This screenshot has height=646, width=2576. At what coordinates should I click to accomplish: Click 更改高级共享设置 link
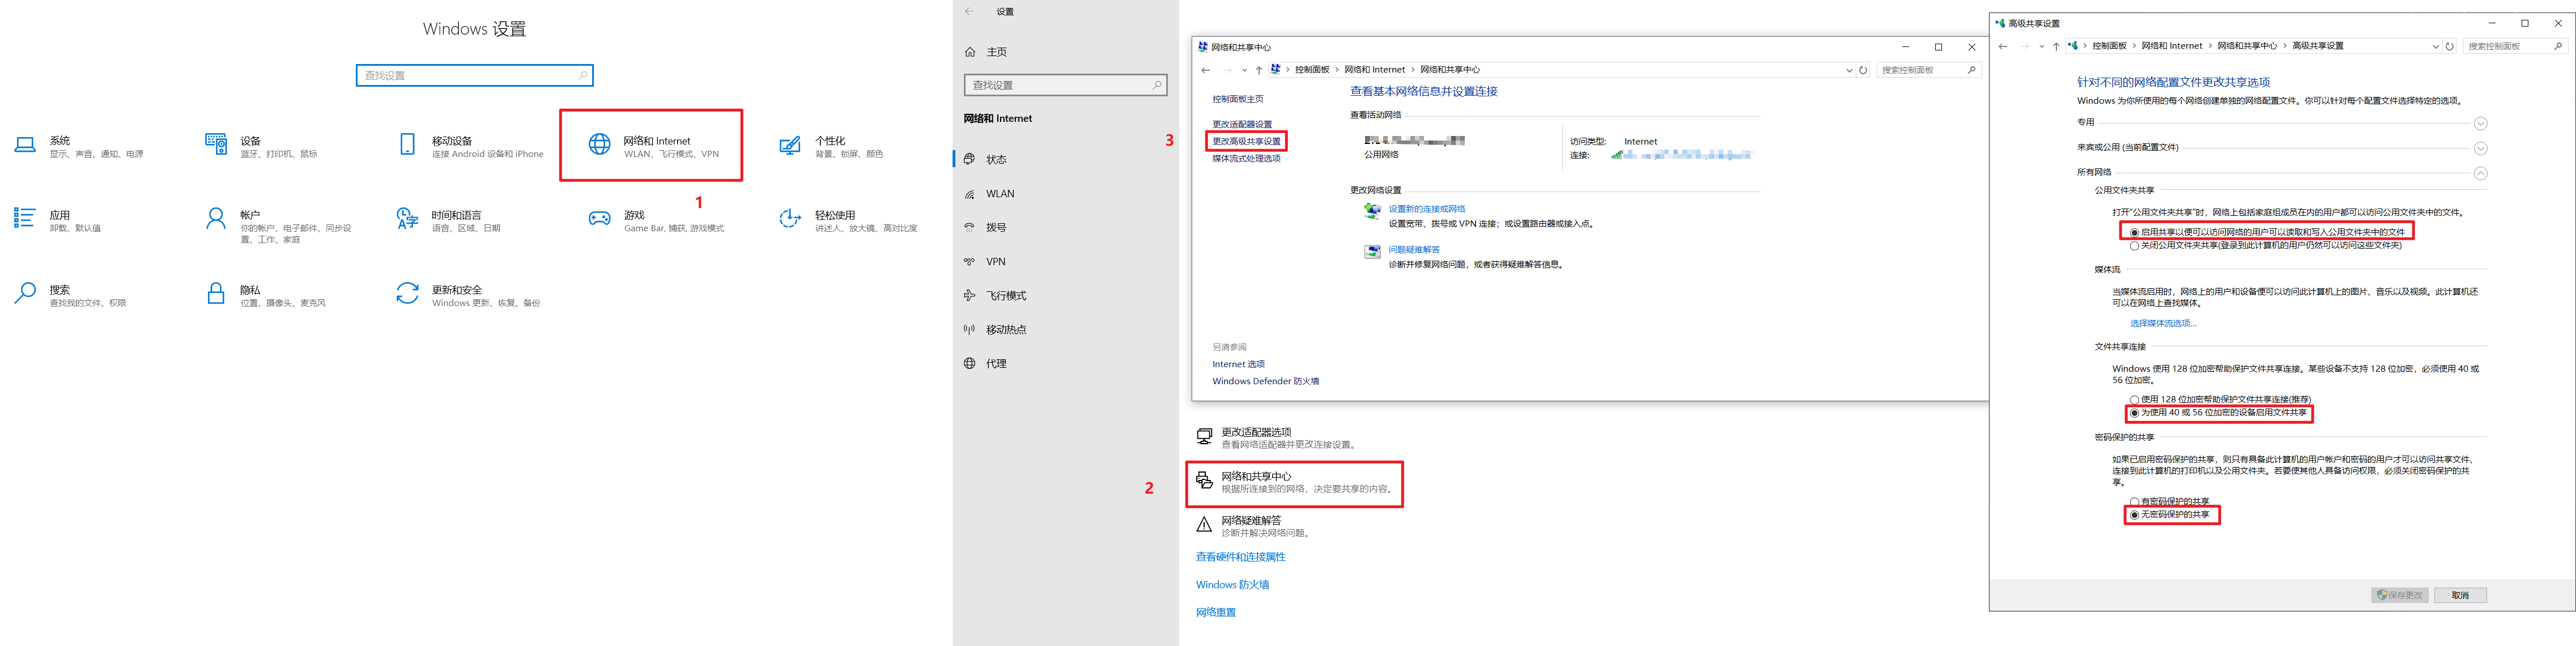pyautogui.click(x=1246, y=142)
